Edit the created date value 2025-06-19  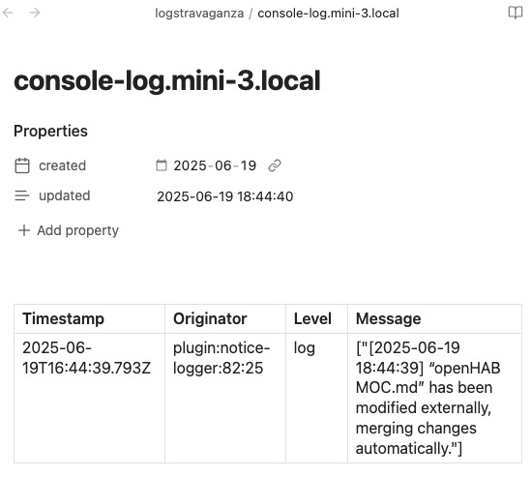coord(215,165)
